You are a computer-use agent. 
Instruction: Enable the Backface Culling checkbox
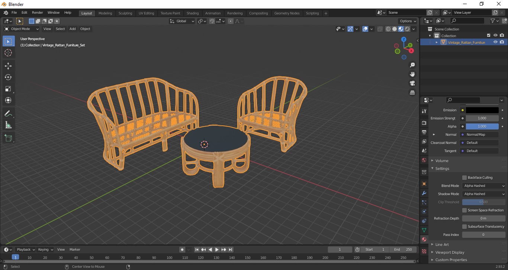(464, 178)
